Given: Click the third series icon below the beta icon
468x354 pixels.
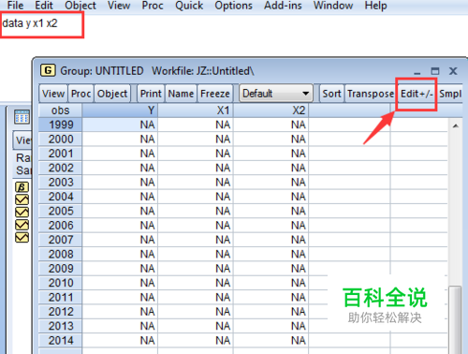Looking at the screenshot, I should click(x=22, y=225).
